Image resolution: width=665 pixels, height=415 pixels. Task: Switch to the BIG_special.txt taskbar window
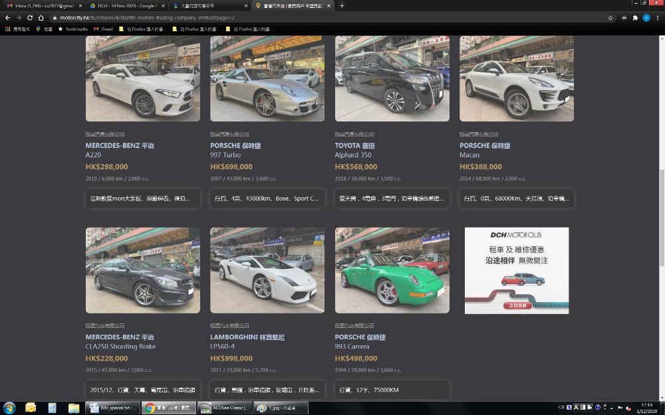pos(112,408)
